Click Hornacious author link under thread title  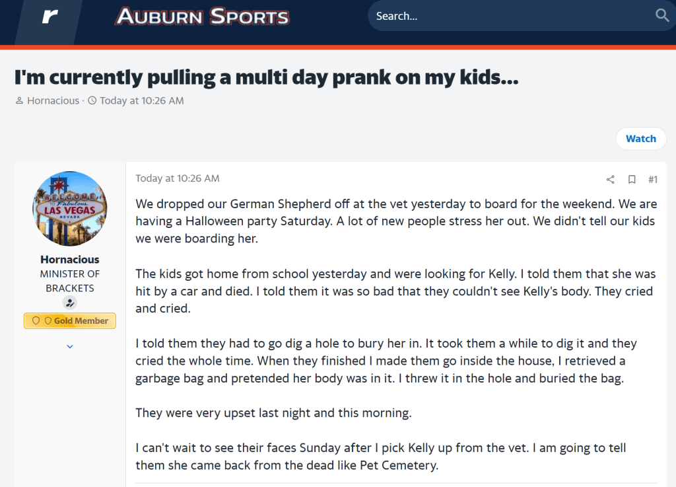(x=53, y=101)
